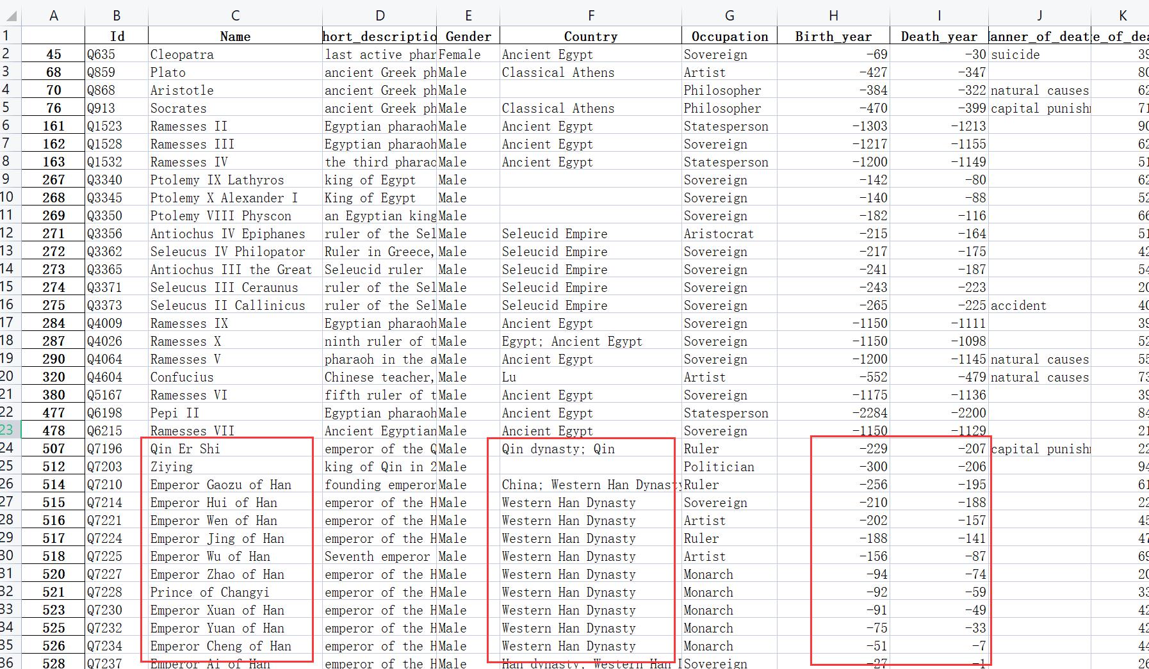Click the Birth_year header cell

click(833, 36)
